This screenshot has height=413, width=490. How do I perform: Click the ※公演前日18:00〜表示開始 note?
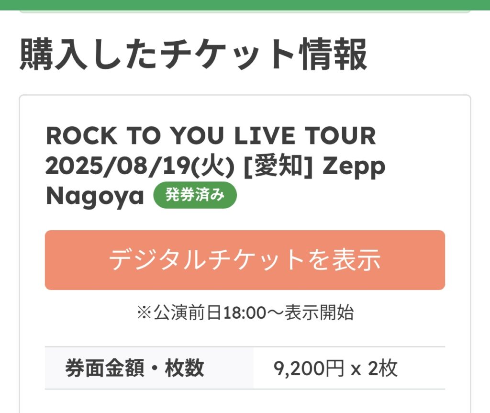pos(245,313)
